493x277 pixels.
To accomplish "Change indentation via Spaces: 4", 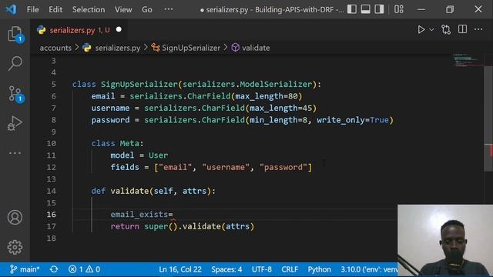I will [x=226, y=269].
